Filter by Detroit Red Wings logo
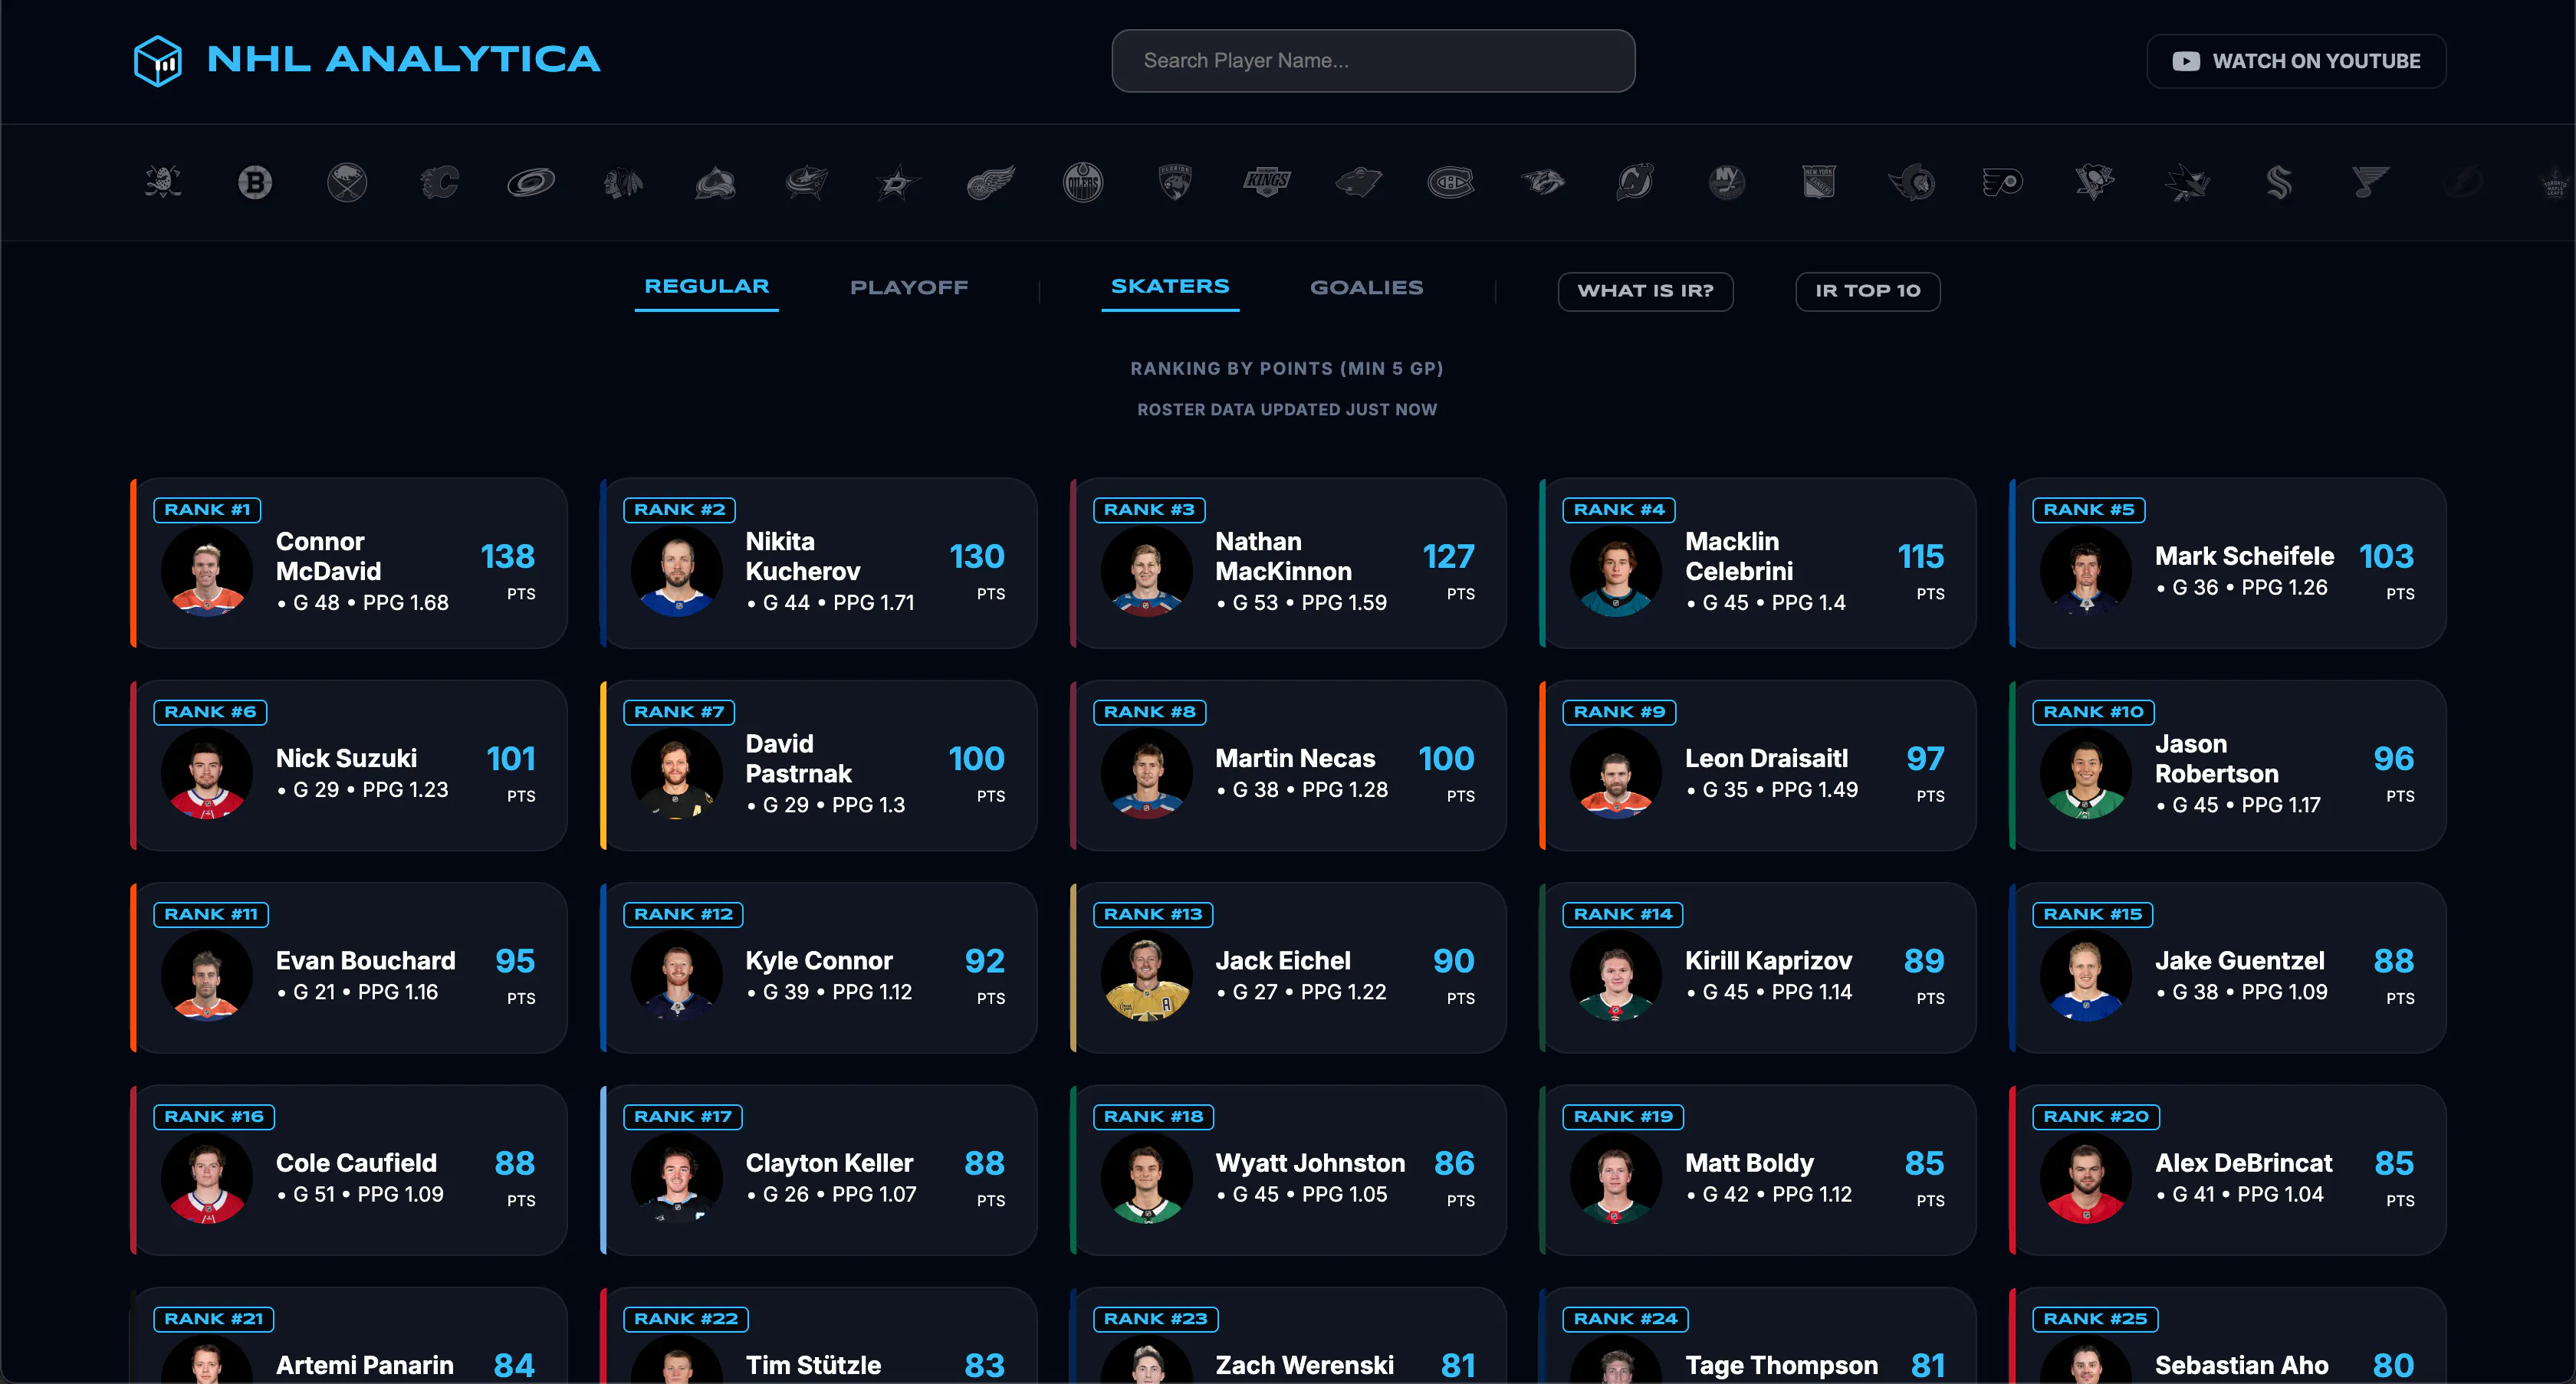The height and width of the screenshot is (1384, 2576). [x=991, y=183]
